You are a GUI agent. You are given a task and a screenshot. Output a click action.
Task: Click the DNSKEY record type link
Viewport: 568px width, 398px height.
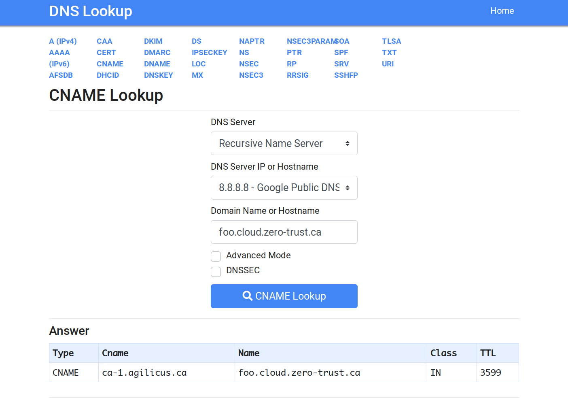pyautogui.click(x=158, y=75)
